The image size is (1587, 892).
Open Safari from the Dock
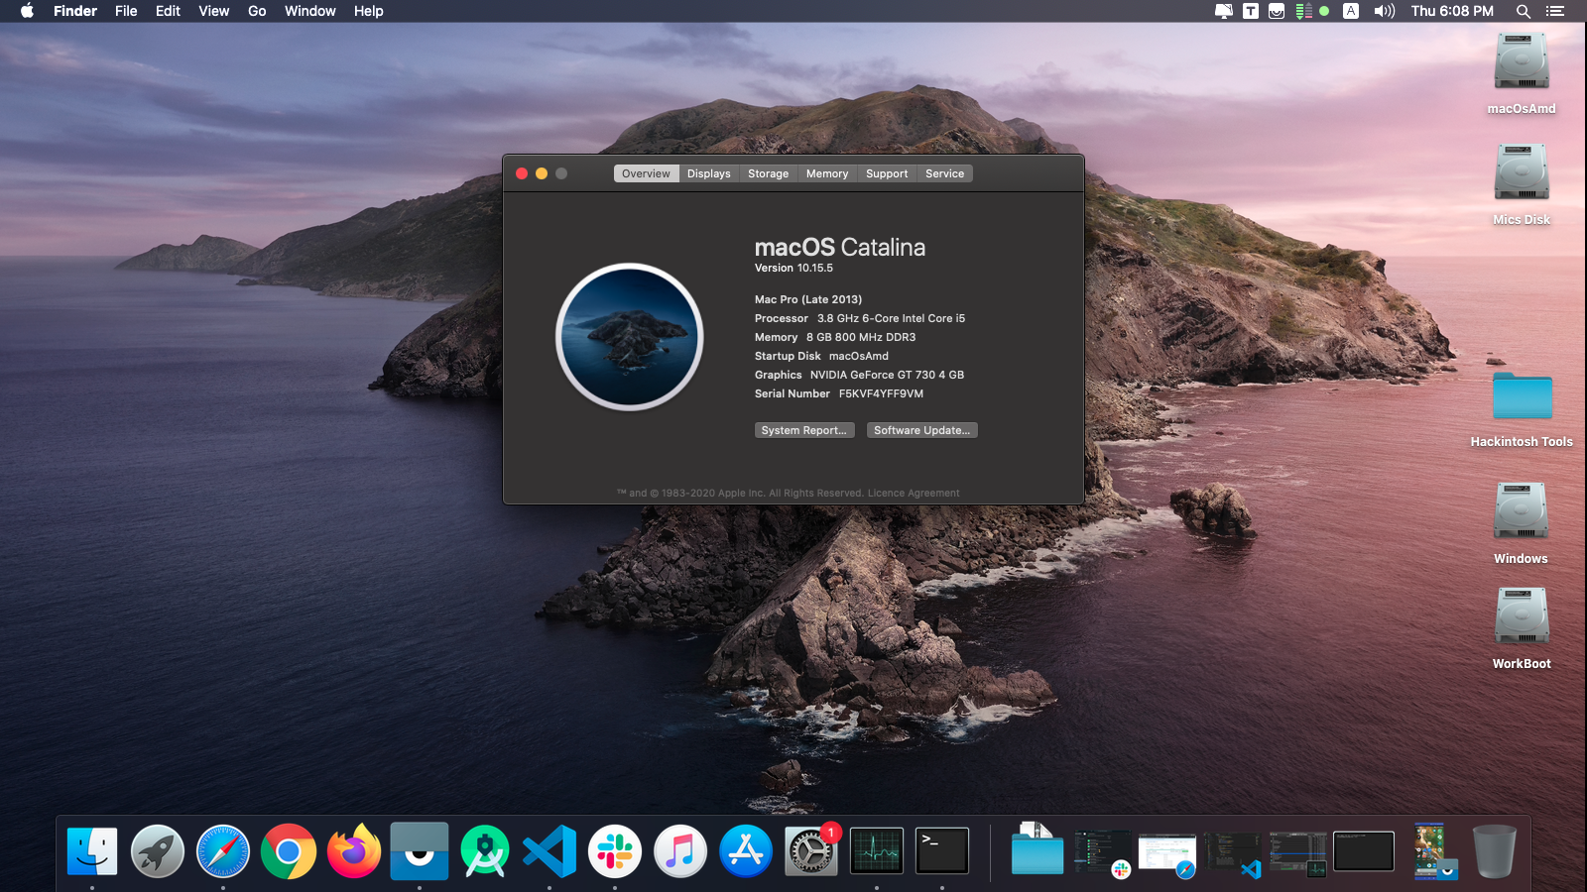point(223,851)
